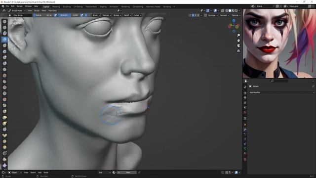
Task: Open the Physics properties tab icon
Action: (x=245, y=139)
